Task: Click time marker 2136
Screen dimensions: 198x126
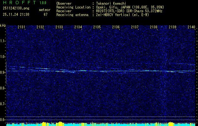Action: [116, 27]
